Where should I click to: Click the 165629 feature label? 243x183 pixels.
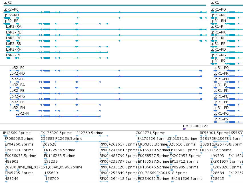tap(51, 173)
